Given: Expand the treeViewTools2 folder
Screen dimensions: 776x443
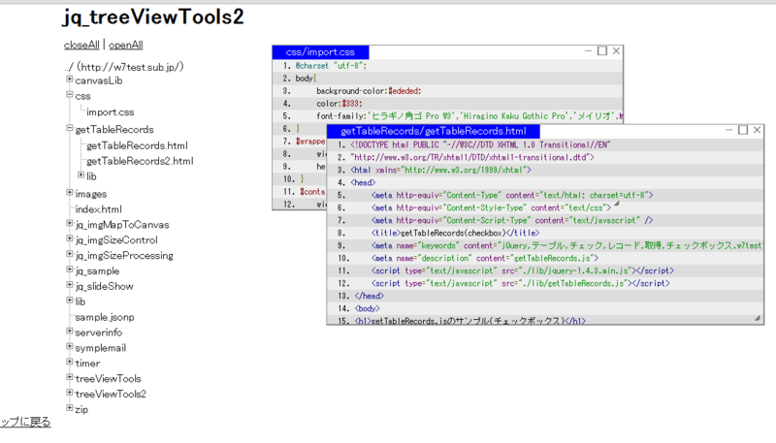Looking at the screenshot, I should pyautogui.click(x=69, y=393).
